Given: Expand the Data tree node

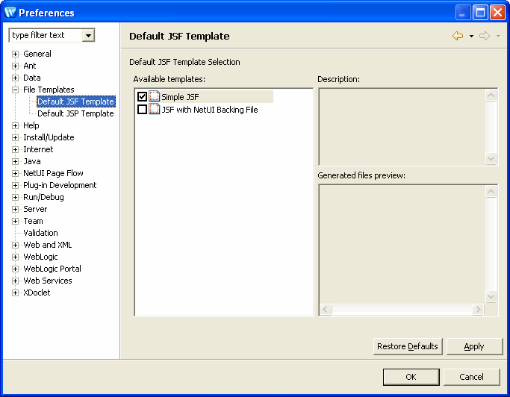Looking at the screenshot, I should click(15, 78).
